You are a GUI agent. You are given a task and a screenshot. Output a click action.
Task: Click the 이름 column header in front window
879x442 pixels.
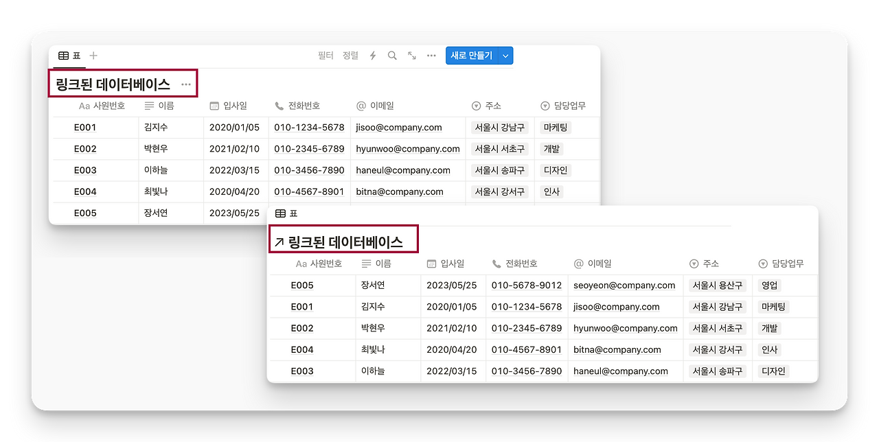[x=376, y=264]
